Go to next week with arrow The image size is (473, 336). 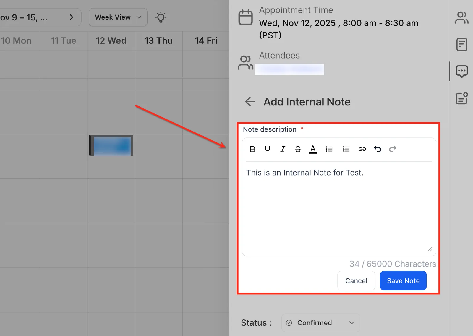pos(71,17)
